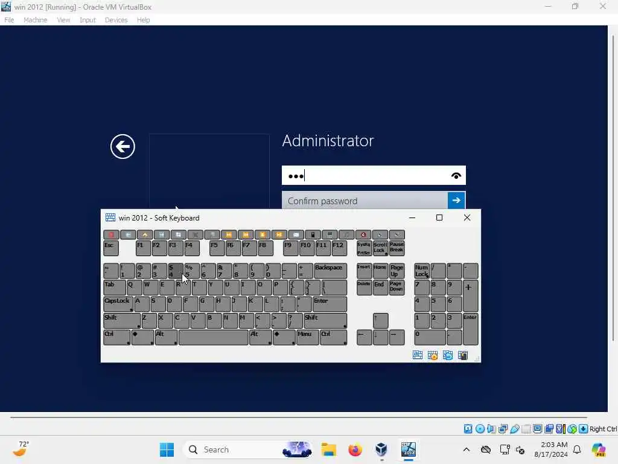The height and width of the screenshot is (464, 618).
Task: Click VirtualBox USB devices indicator
Action: 514,428
